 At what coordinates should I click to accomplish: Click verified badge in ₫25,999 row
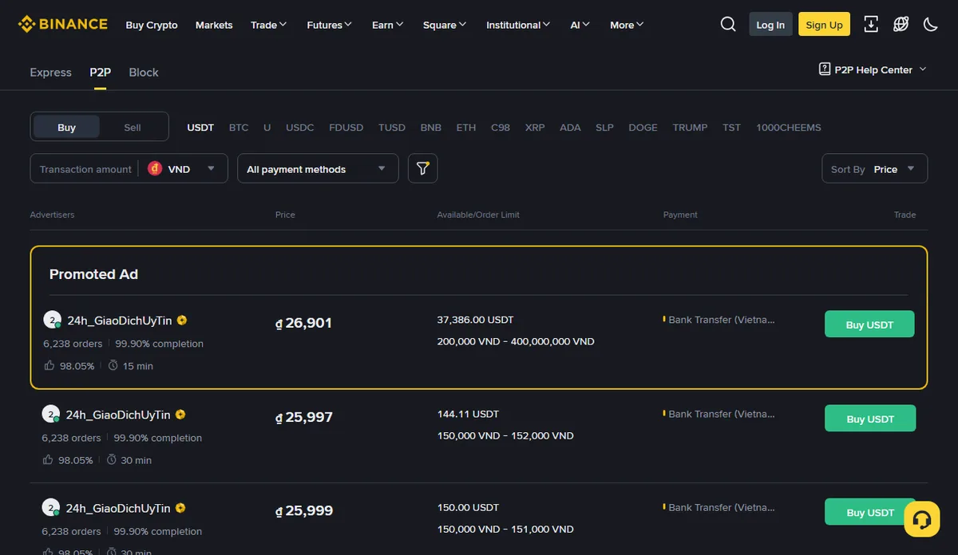[180, 508]
